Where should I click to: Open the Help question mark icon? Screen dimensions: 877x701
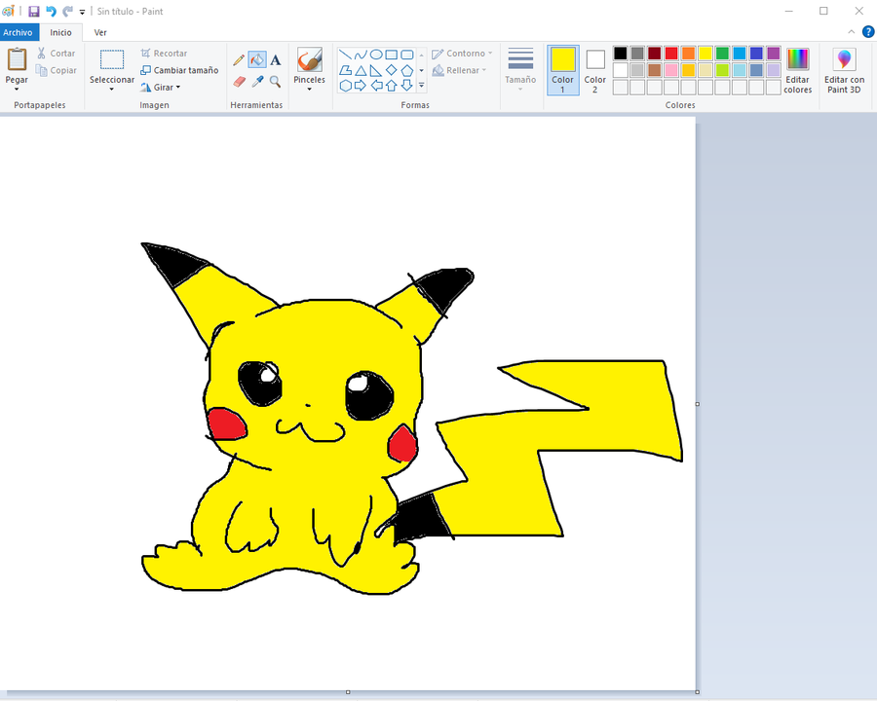click(867, 32)
